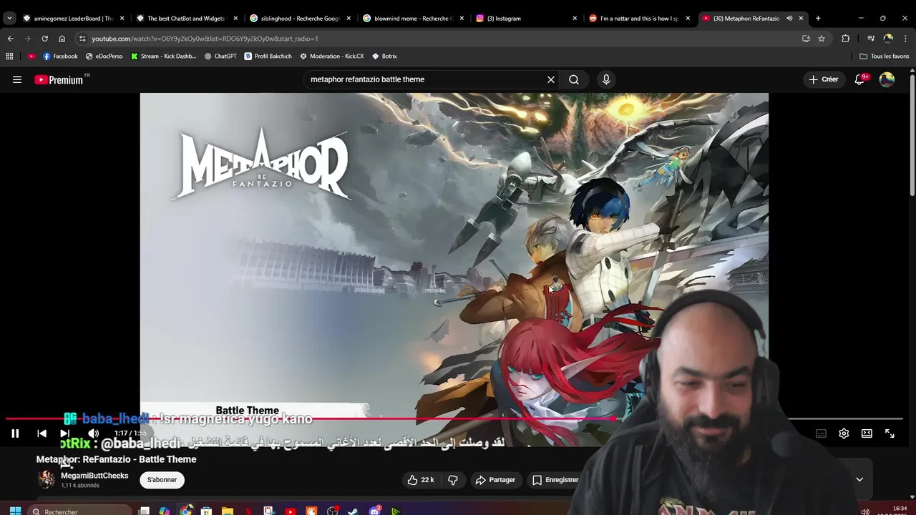Viewport: 916px width, 515px height.
Task: Open media controls icon in toolbar
Action: tap(871, 39)
